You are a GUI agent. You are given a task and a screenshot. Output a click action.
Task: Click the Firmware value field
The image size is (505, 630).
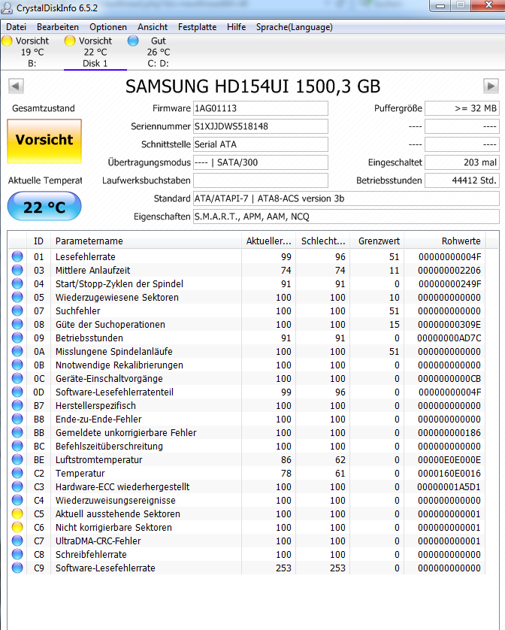(260, 108)
